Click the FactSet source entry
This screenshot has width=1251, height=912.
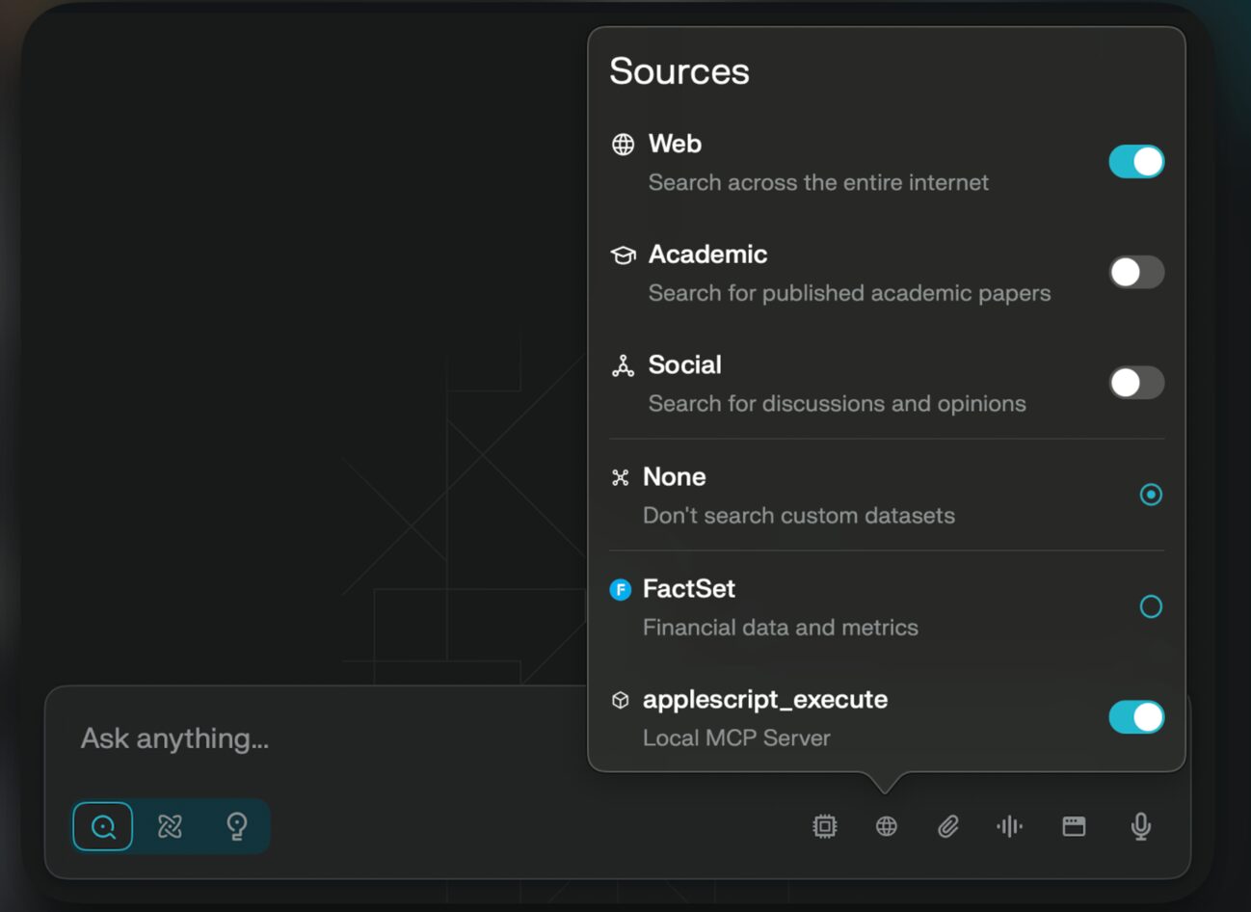point(688,589)
